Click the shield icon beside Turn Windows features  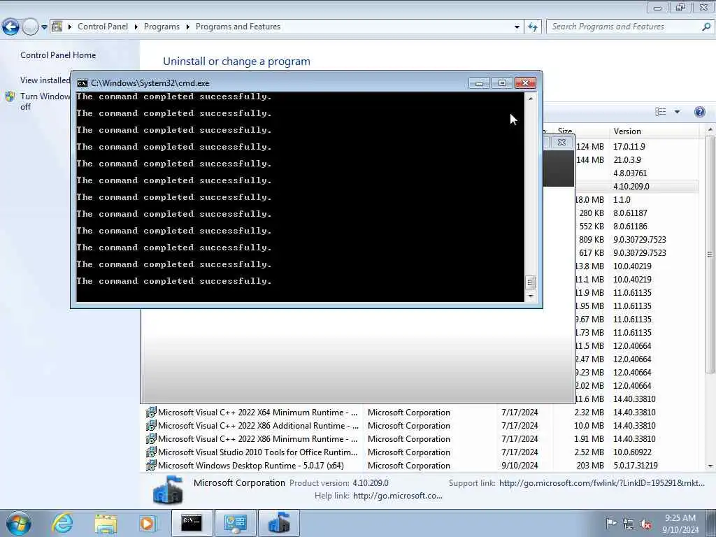coord(10,96)
